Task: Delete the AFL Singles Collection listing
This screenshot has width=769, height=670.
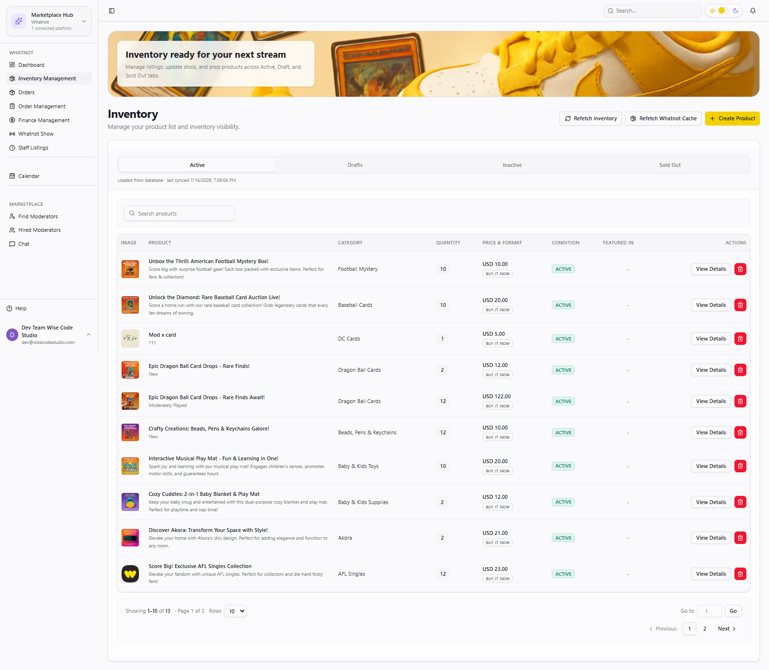Action: 740,574
